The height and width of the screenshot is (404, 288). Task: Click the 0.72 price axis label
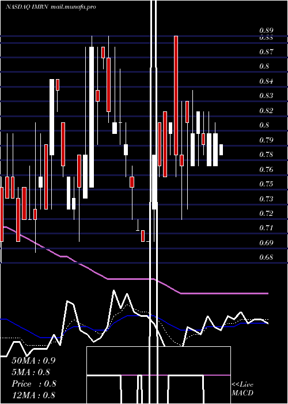pyautogui.click(x=266, y=214)
